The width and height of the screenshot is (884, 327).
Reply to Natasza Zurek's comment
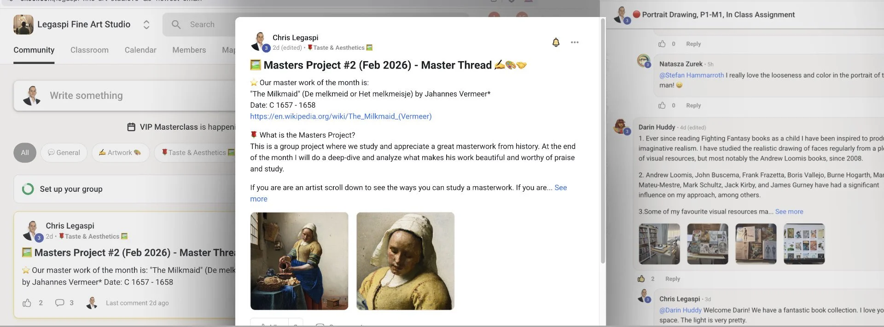pyautogui.click(x=693, y=105)
